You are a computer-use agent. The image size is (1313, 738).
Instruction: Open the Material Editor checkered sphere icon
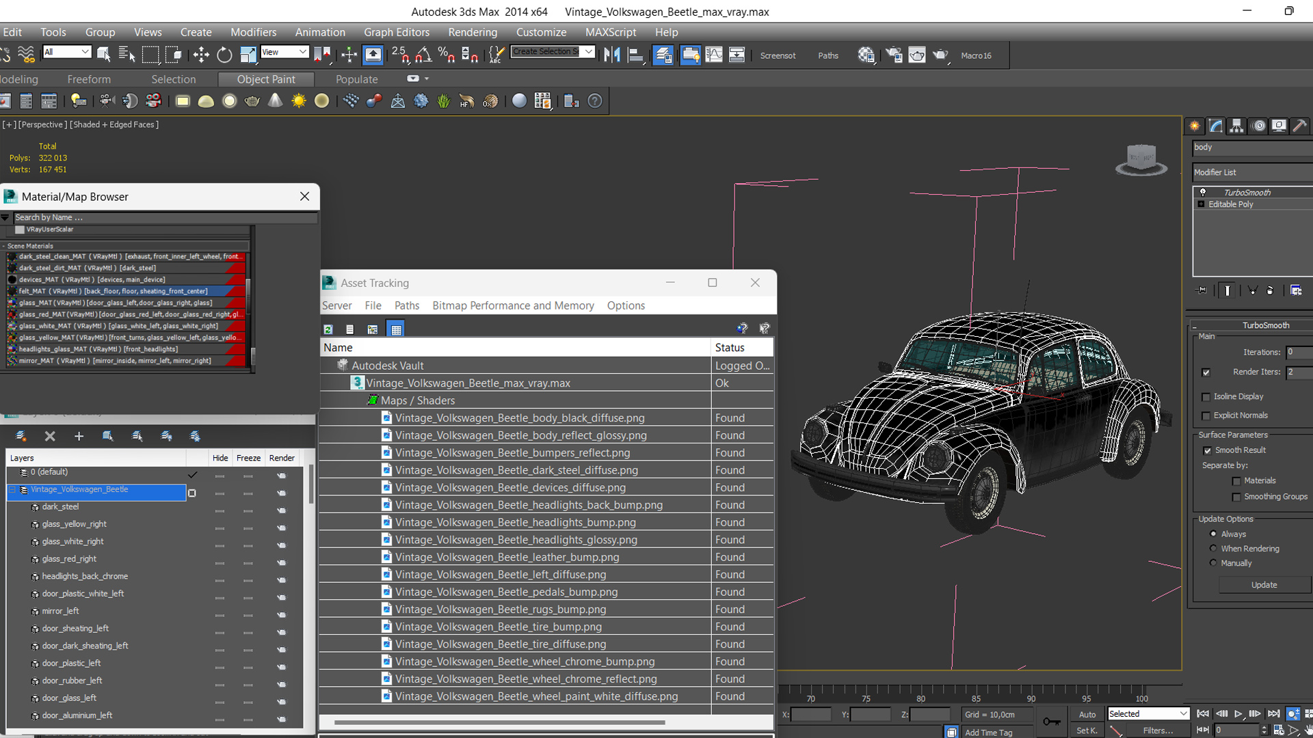866,55
